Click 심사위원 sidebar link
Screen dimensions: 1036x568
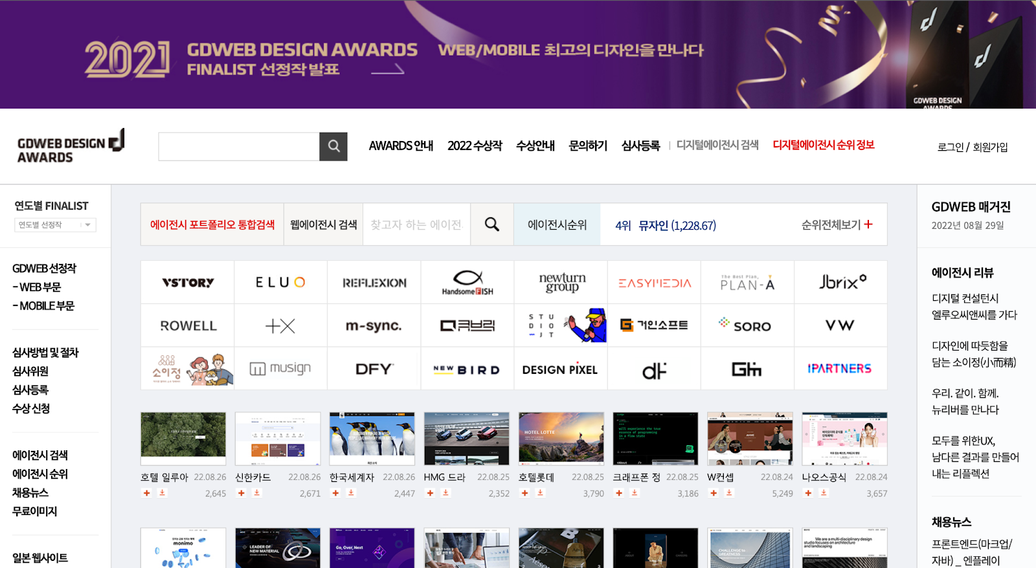tap(30, 371)
